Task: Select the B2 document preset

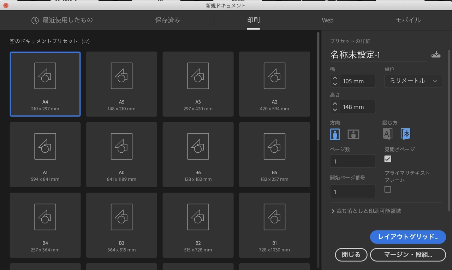Action: [x=198, y=225]
